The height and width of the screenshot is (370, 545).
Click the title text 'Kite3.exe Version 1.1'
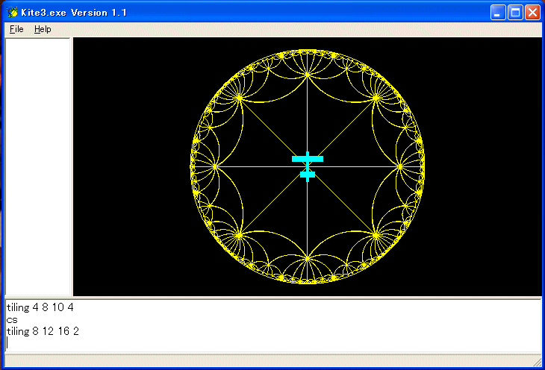74,13
